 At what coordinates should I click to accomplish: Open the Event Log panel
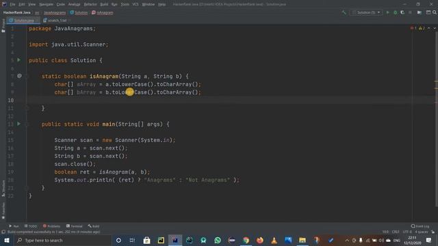420,226
